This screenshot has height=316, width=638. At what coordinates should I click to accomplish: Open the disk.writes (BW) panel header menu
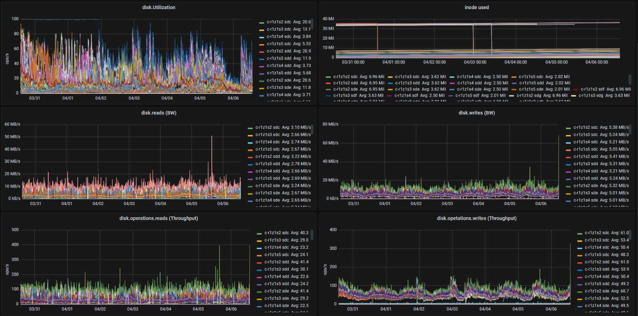click(x=477, y=113)
